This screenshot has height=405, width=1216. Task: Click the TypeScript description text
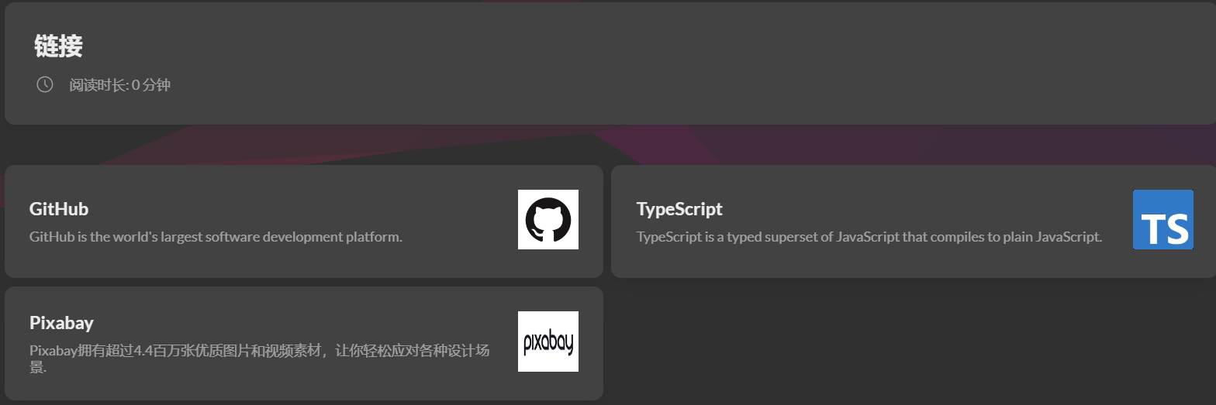[x=869, y=237]
